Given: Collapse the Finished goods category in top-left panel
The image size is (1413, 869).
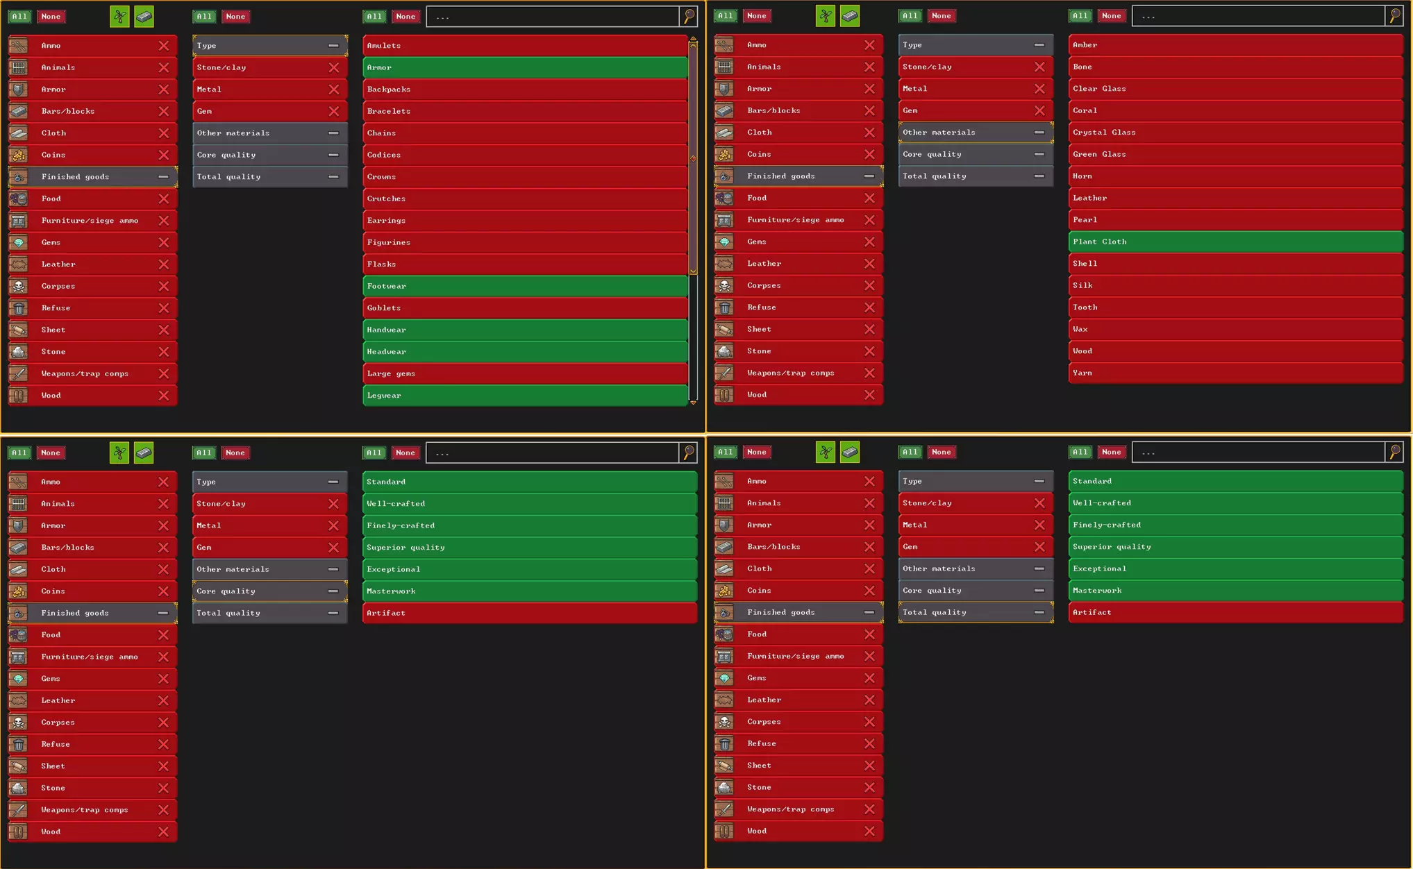Looking at the screenshot, I should [163, 177].
